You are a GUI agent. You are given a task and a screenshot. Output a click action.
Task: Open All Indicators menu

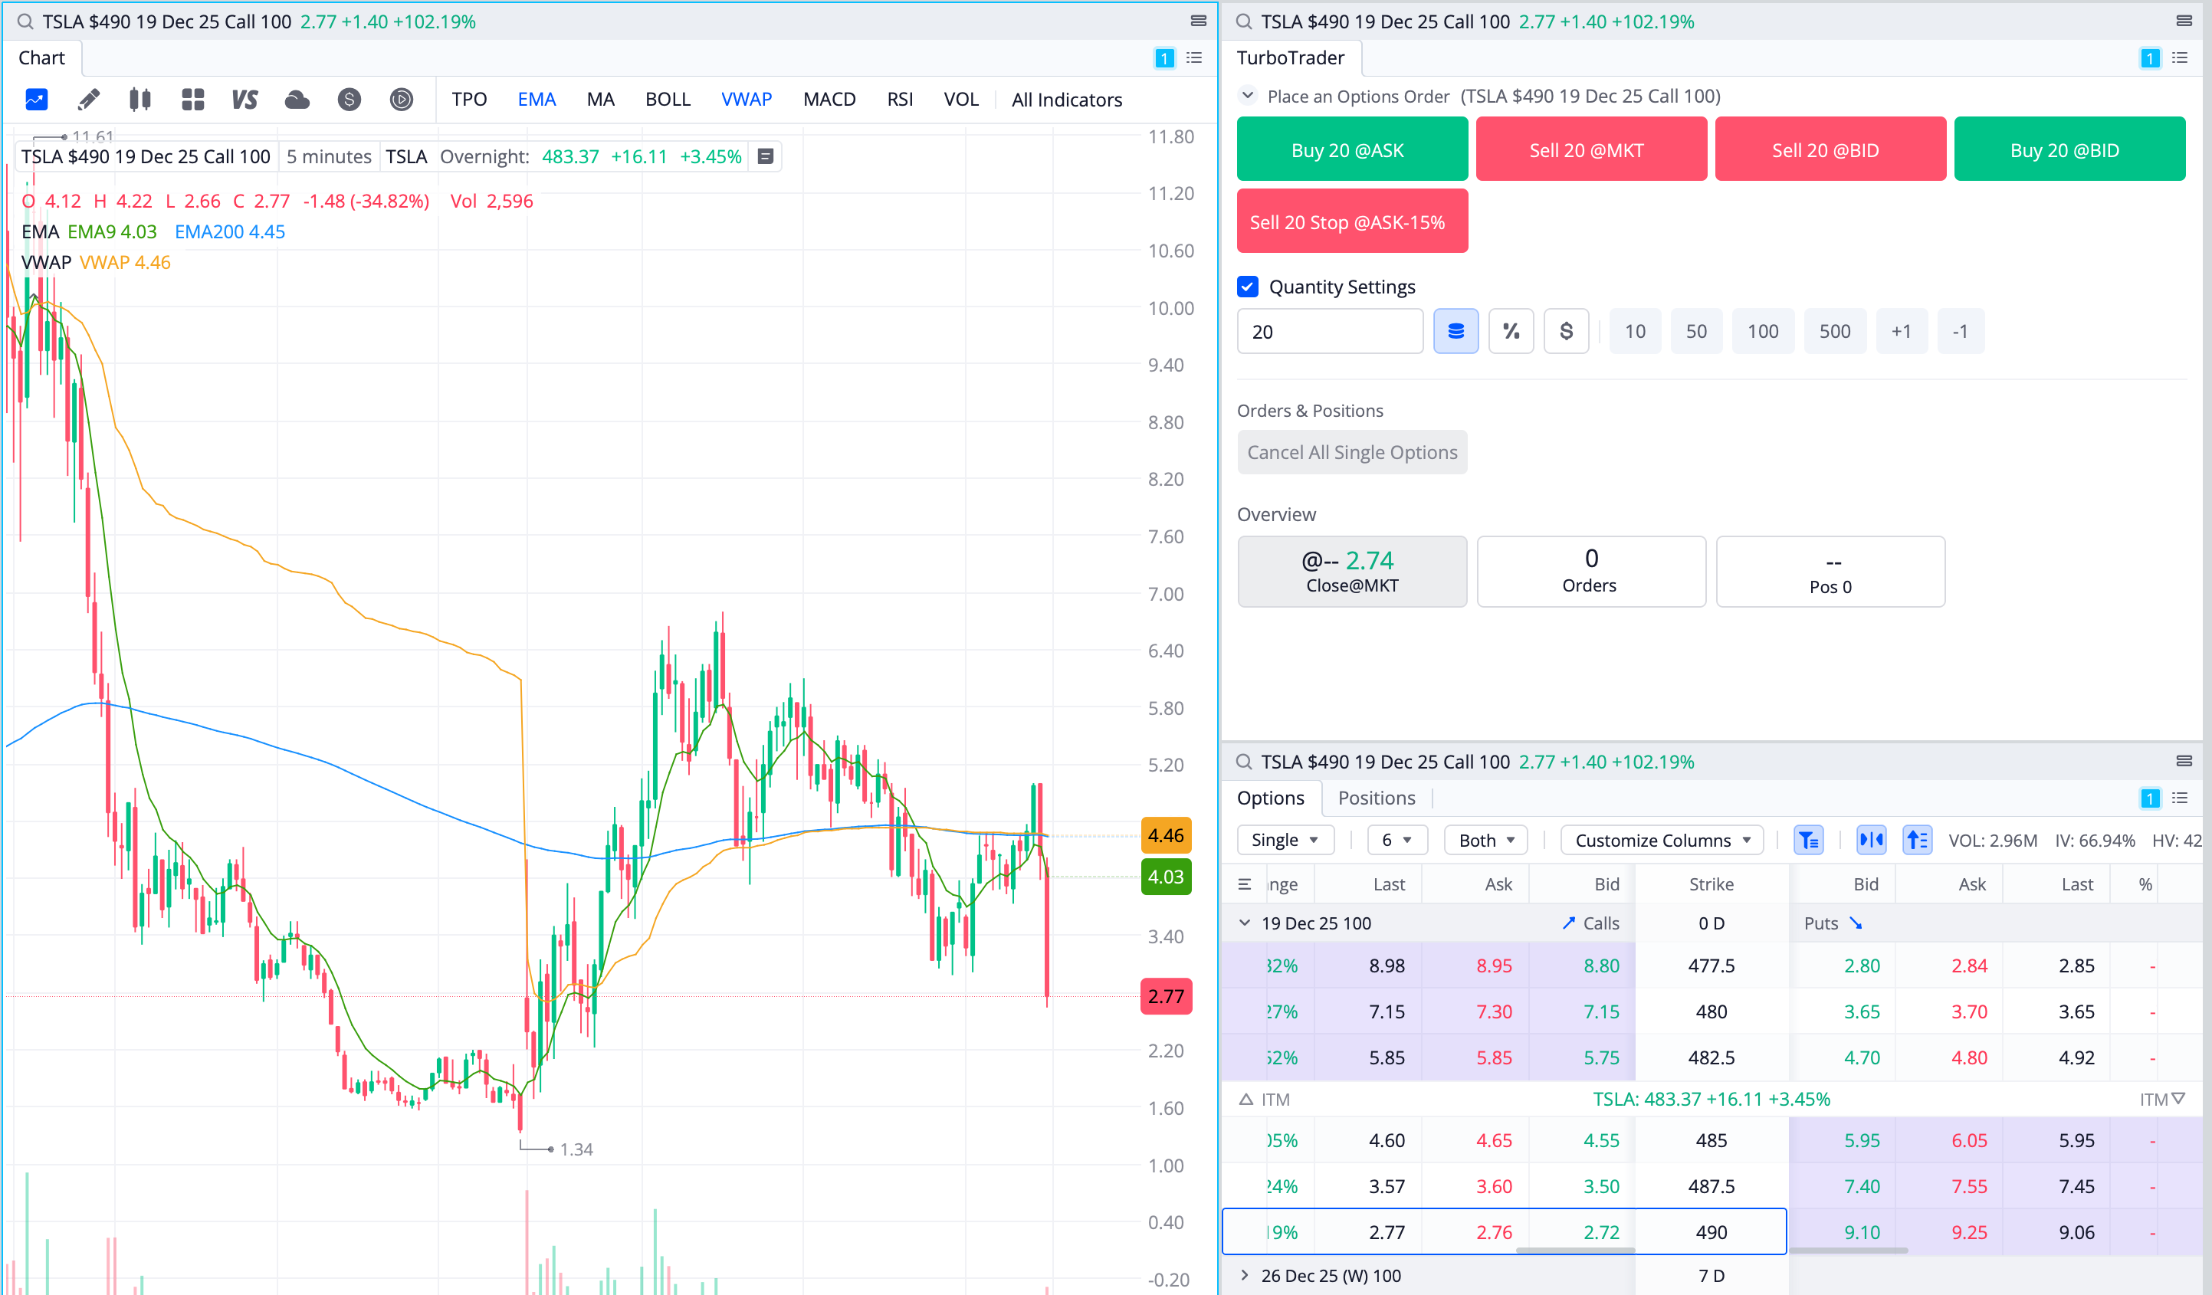pyautogui.click(x=1066, y=99)
